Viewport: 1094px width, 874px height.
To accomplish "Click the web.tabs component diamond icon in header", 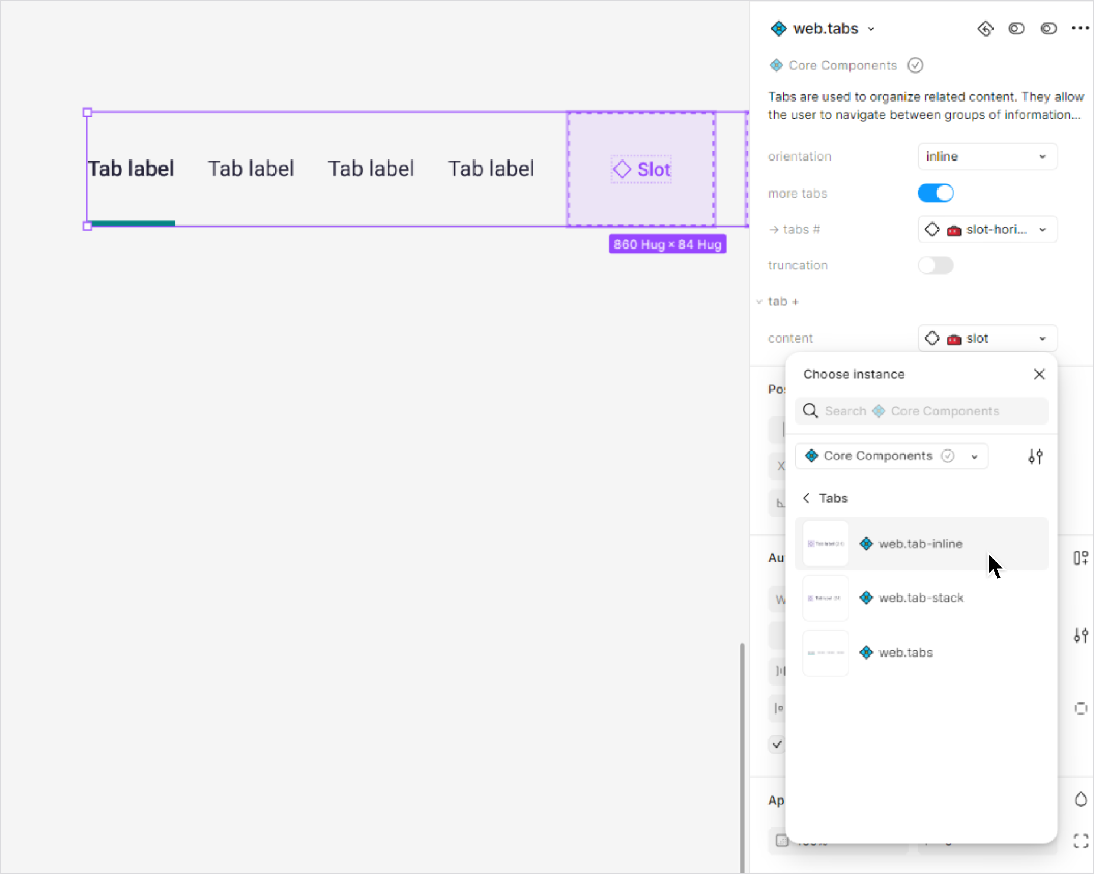I will [x=779, y=29].
